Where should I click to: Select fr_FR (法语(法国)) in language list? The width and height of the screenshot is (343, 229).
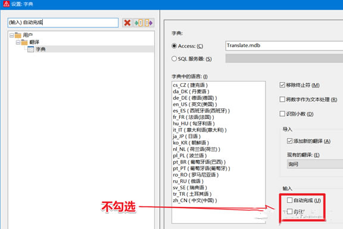pyautogui.click(x=194, y=117)
